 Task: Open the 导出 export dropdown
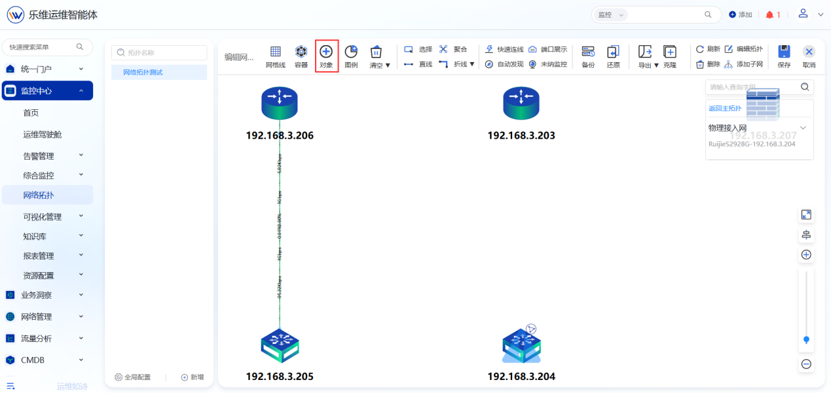(648, 57)
